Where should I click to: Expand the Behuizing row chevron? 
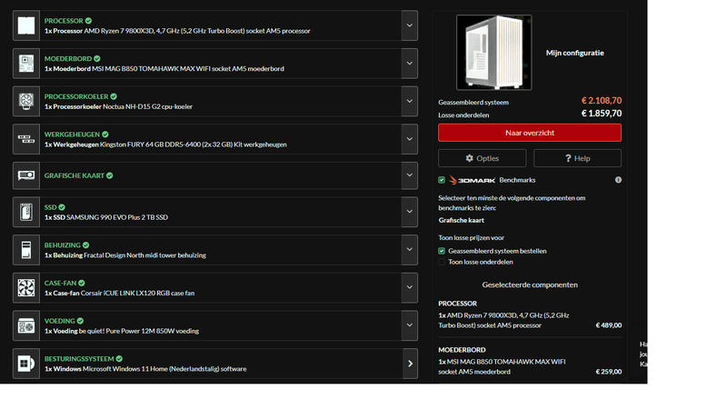[410, 250]
